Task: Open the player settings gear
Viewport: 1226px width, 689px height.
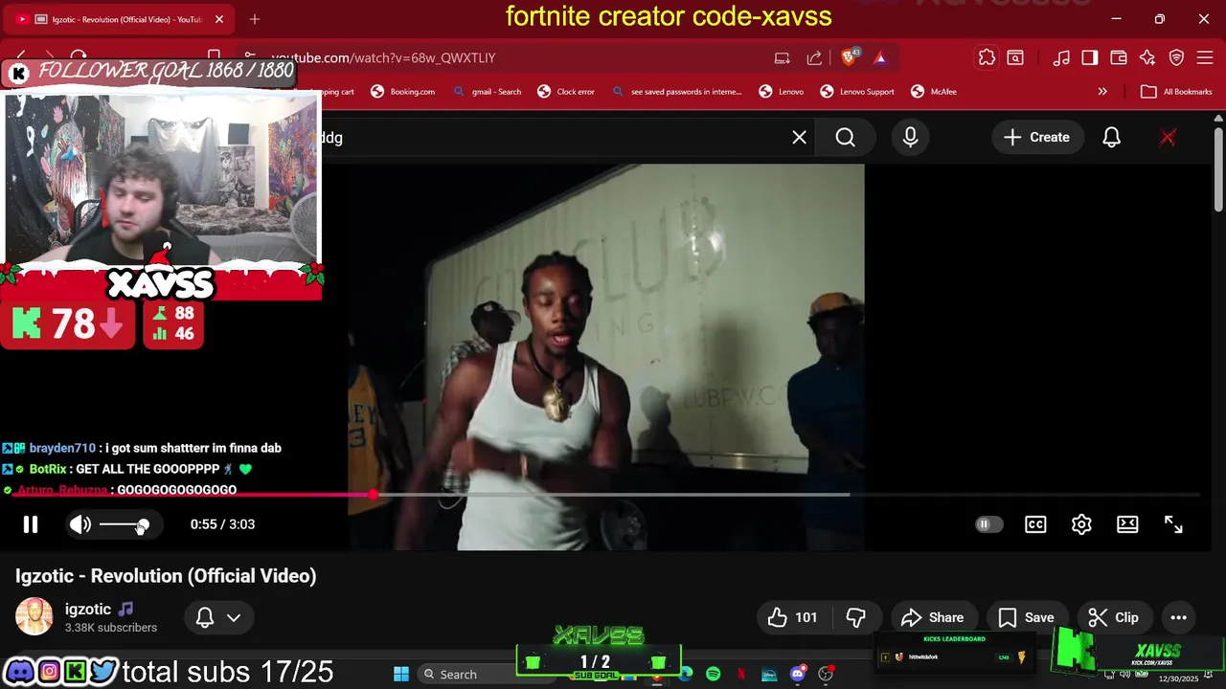Action: click(x=1081, y=524)
